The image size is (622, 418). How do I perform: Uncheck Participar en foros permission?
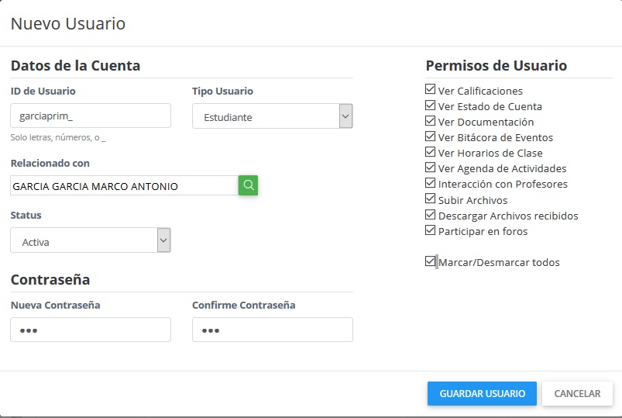point(431,230)
